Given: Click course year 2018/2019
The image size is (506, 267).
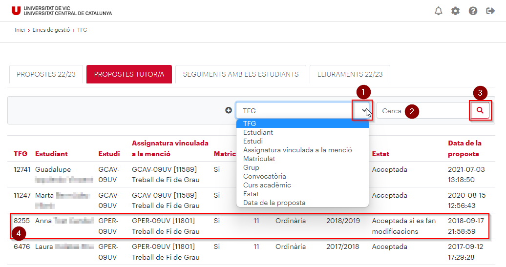Looking at the screenshot, I should click(x=343, y=221).
